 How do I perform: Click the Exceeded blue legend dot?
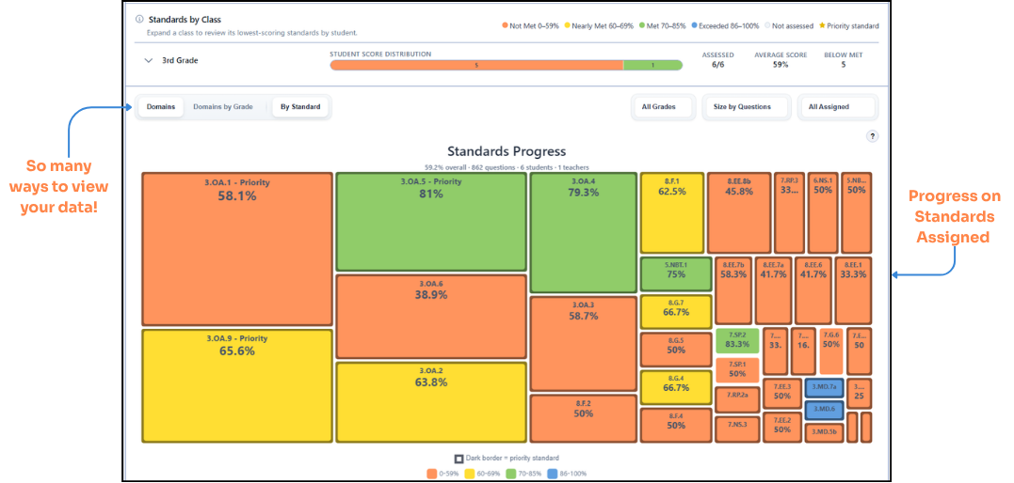tap(693, 26)
